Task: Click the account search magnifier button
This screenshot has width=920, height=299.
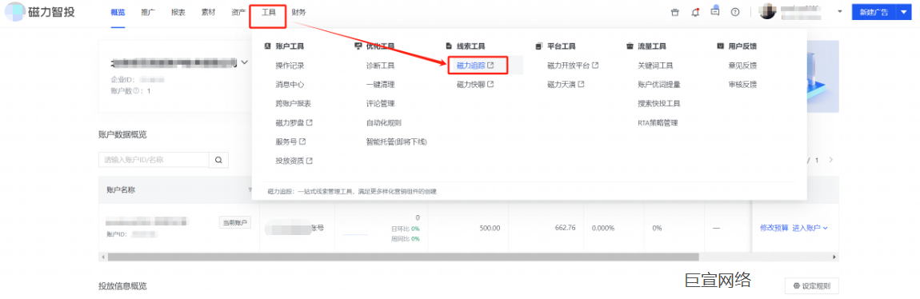Action: [218, 159]
